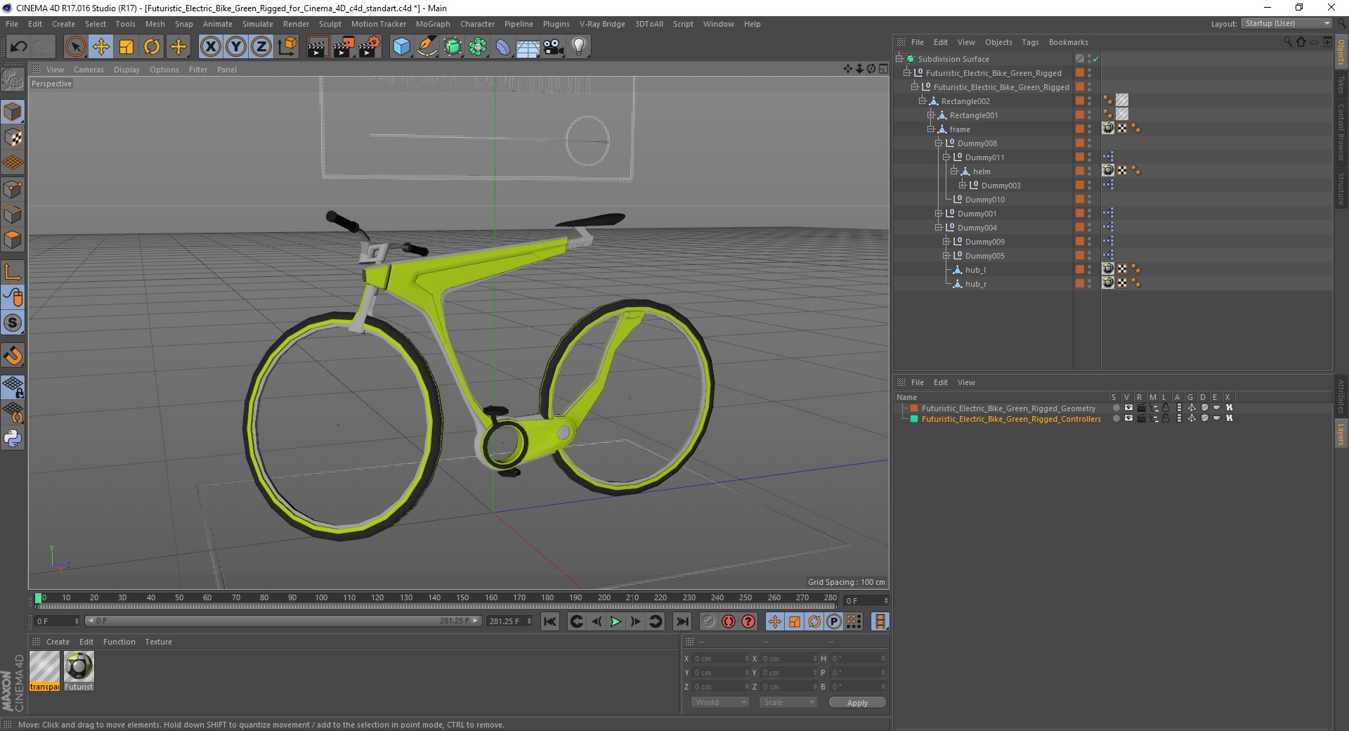The height and width of the screenshot is (731, 1349).
Task: Open the Mesh menu
Action: click(155, 24)
